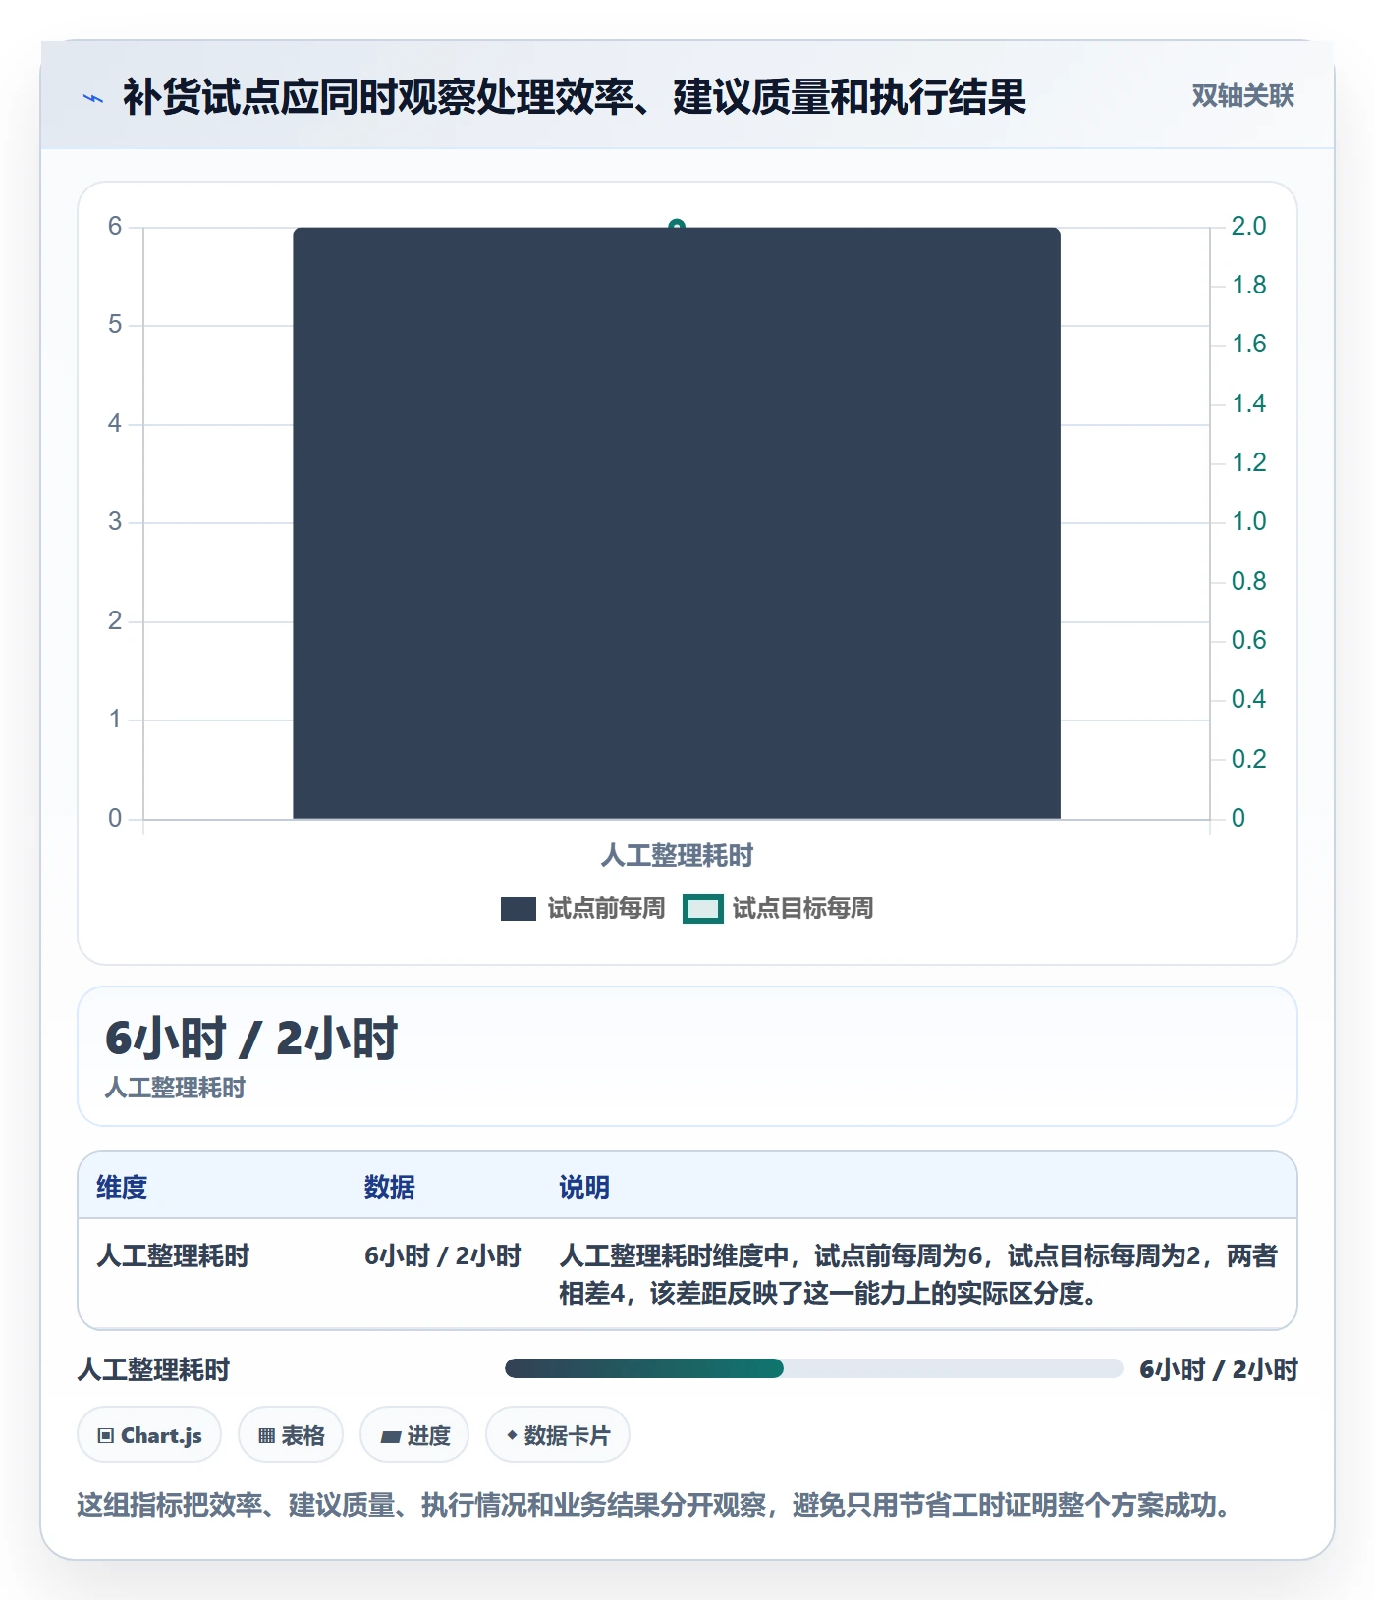This screenshot has width=1375, height=1600.
Task: Click the 3 tick on left axis
Action: (x=115, y=521)
